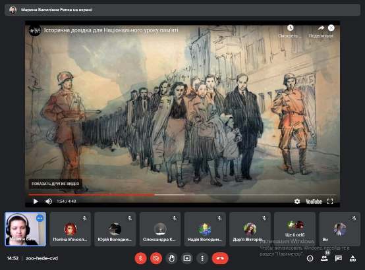Select Олександра К... participant tile

pos(160,229)
